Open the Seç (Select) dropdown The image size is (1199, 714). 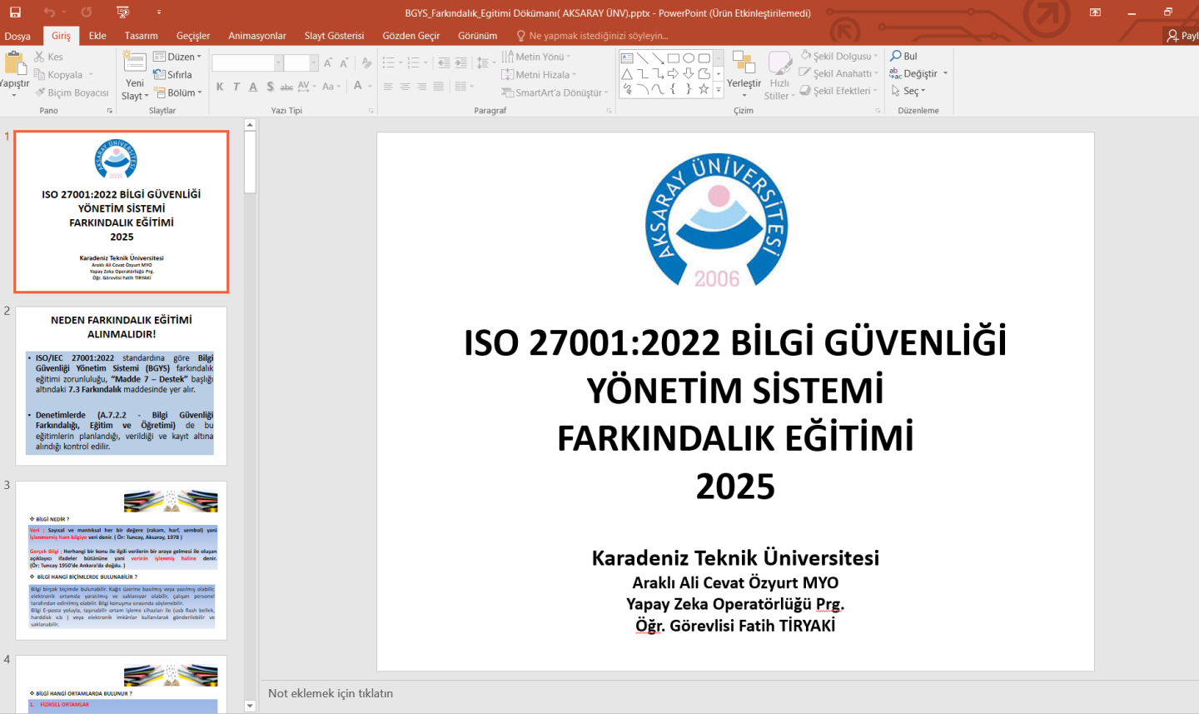point(908,91)
